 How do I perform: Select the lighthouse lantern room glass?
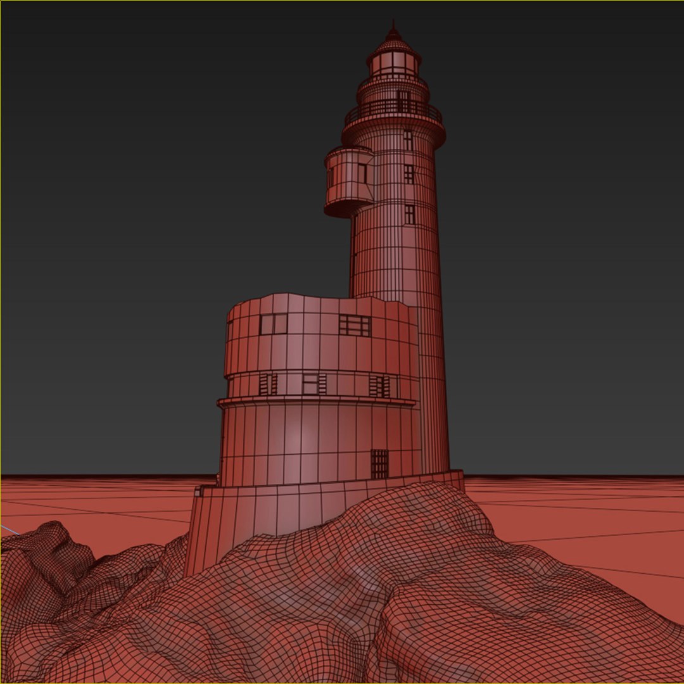[x=393, y=63]
